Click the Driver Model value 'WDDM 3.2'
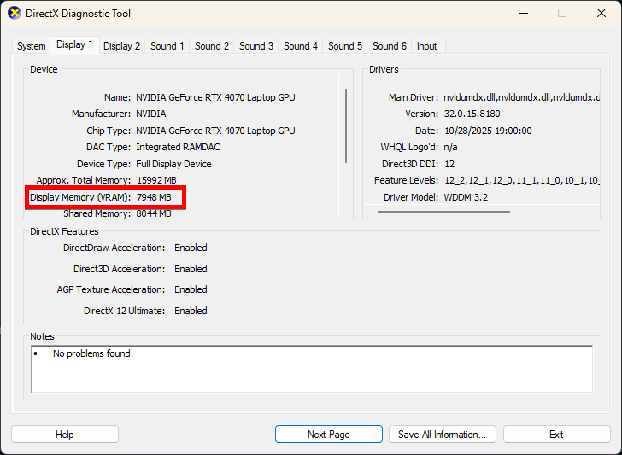Image resolution: width=622 pixels, height=455 pixels. coord(466,197)
